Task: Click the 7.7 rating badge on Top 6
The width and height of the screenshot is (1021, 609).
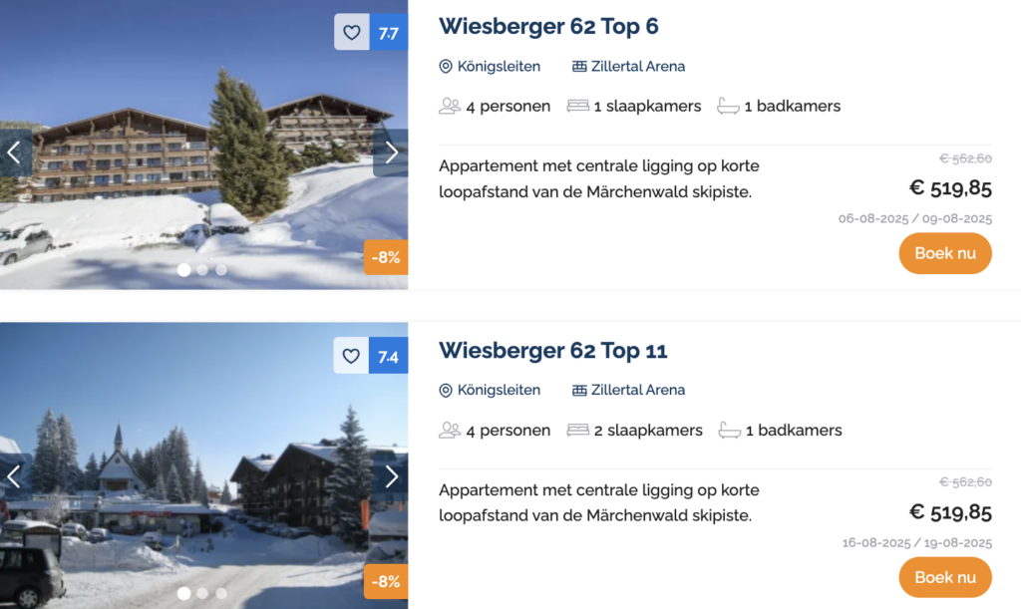Action: [x=389, y=33]
